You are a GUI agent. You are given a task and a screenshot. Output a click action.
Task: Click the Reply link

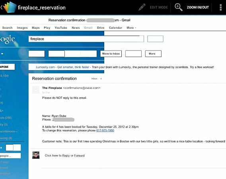(x=66, y=155)
